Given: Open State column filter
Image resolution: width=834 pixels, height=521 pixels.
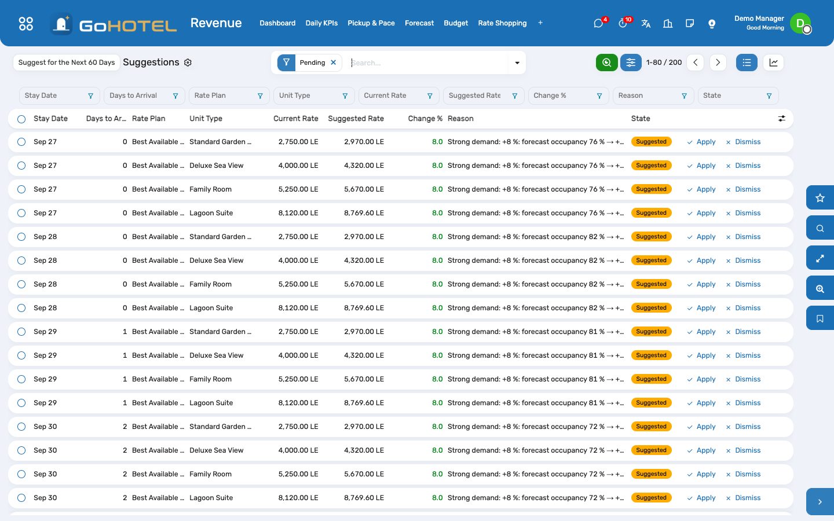Looking at the screenshot, I should click(x=769, y=96).
